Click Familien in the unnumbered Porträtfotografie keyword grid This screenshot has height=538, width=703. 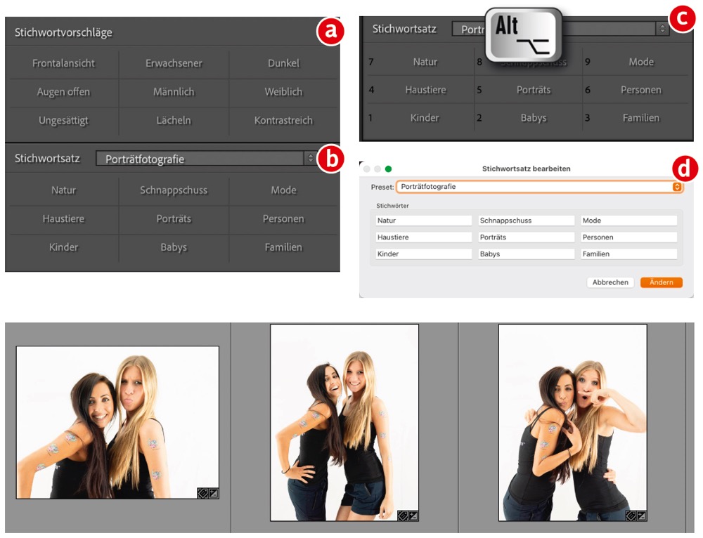click(x=283, y=247)
